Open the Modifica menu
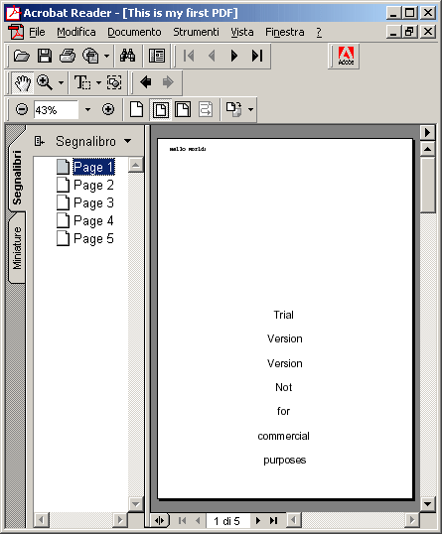The width and height of the screenshot is (442, 534). [76, 32]
